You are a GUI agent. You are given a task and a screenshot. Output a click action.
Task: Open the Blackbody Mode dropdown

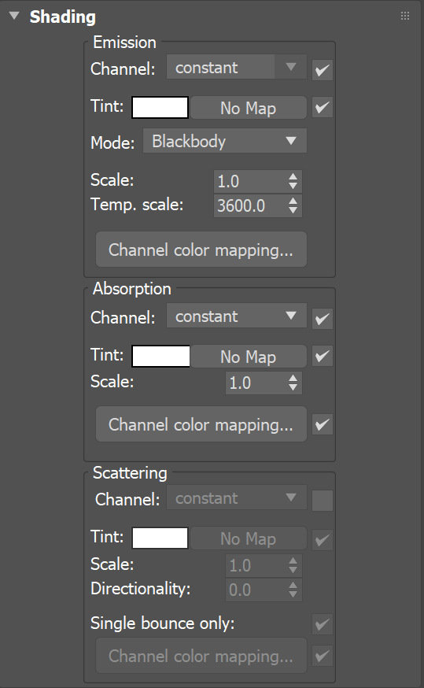[224, 141]
